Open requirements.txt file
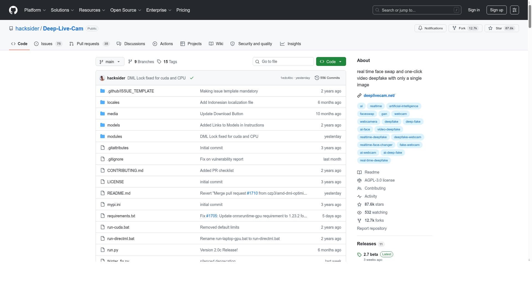Viewport: 532px width, 299px height. (x=121, y=216)
